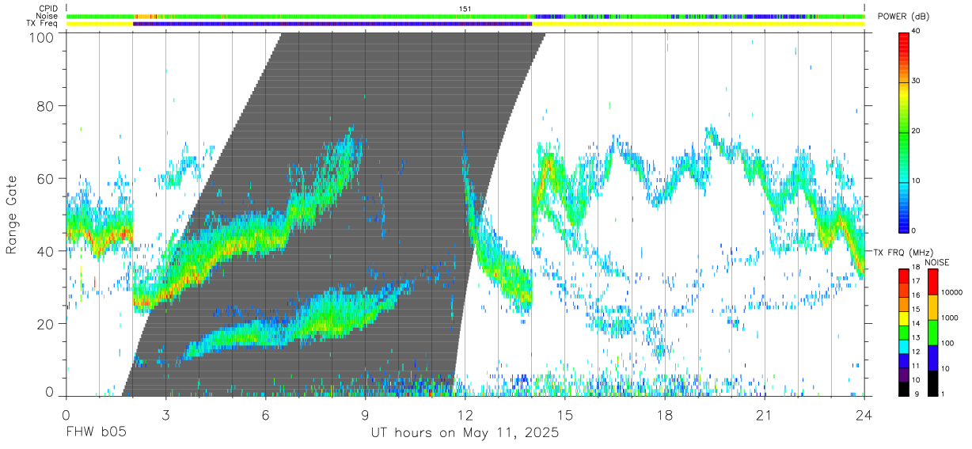Click x-axis hour label 12
Screen dimensions: 972x449
click(x=465, y=415)
